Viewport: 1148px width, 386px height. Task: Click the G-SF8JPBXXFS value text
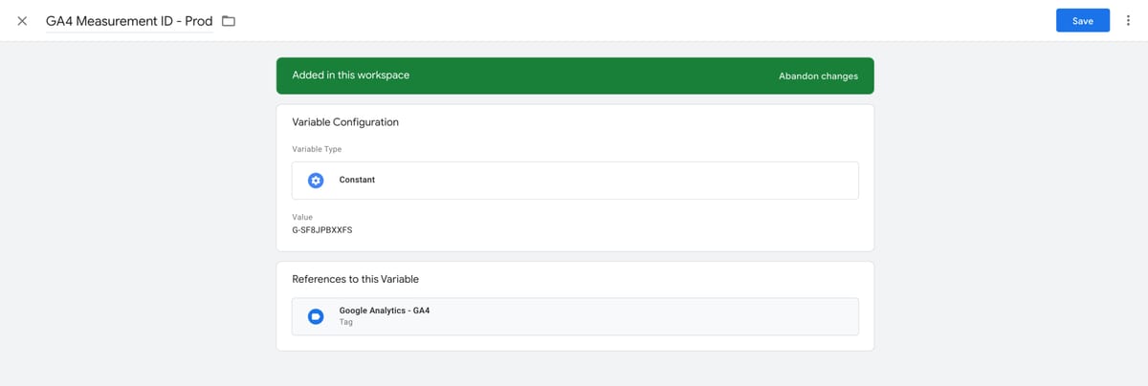point(322,230)
